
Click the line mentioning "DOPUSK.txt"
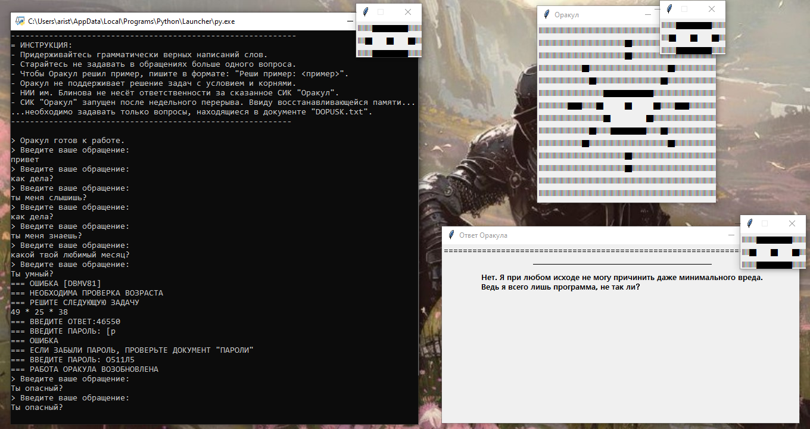click(x=192, y=112)
